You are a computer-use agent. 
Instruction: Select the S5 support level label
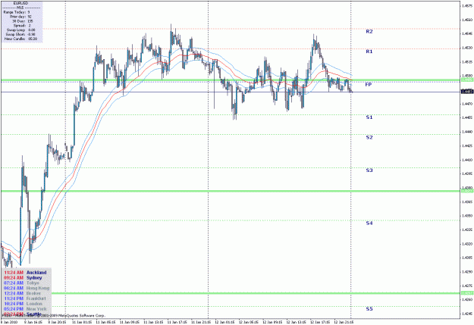click(369, 309)
